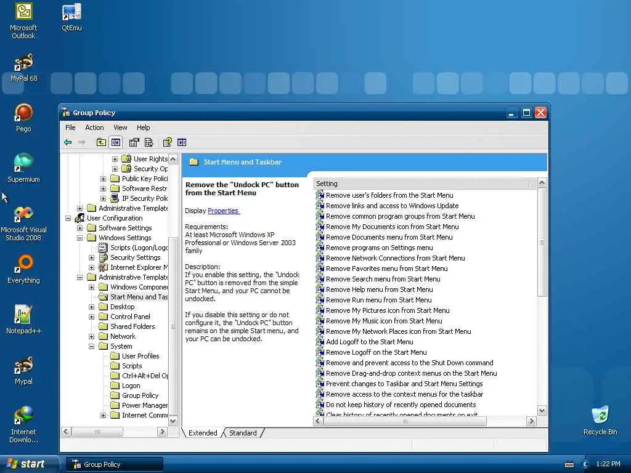Collapse the User Configuration node
Image resolution: width=631 pixels, height=473 pixels.
68,219
